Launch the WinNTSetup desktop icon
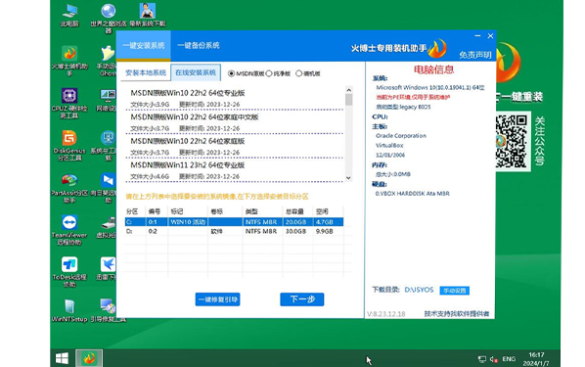Image resolution: width=585 pixels, height=367 pixels. (x=69, y=310)
